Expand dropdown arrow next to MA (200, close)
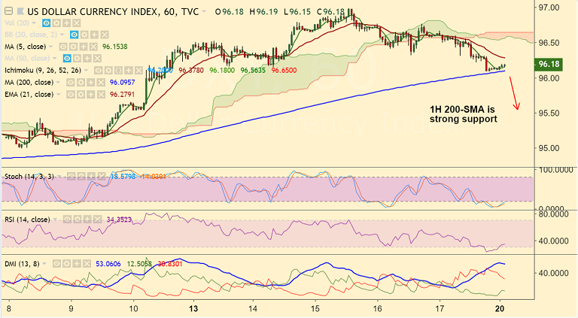This screenshot has height=318, width=578. coord(58,83)
